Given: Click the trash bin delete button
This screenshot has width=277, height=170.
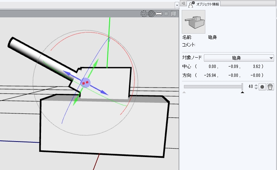Looking at the screenshot, I should coord(270,87).
